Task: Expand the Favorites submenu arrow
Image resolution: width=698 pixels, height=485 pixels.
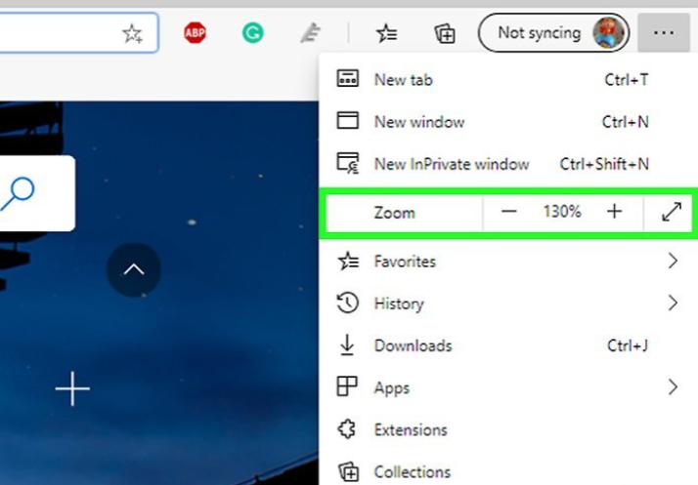Action: pyautogui.click(x=673, y=261)
